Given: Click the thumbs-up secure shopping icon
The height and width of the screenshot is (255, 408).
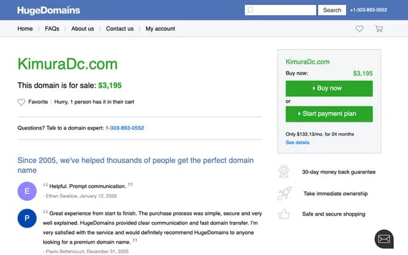Looking at the screenshot, I should (x=284, y=215).
